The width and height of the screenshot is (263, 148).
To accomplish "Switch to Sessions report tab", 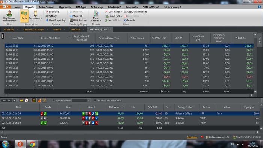I will pyautogui.click(x=75, y=30).
